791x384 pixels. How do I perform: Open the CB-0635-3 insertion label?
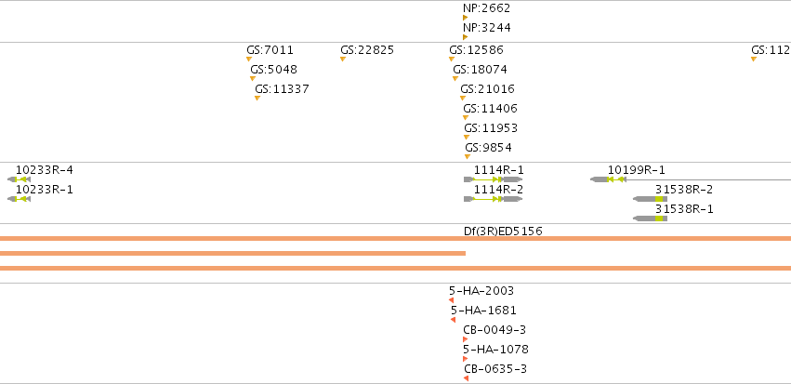[495, 369]
